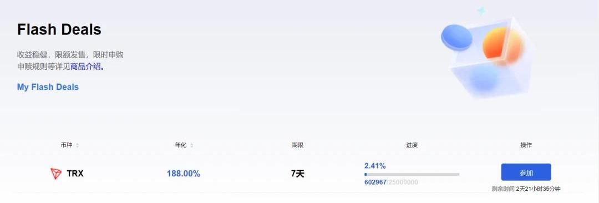Click the orange sphere in the illustration

[502, 46]
